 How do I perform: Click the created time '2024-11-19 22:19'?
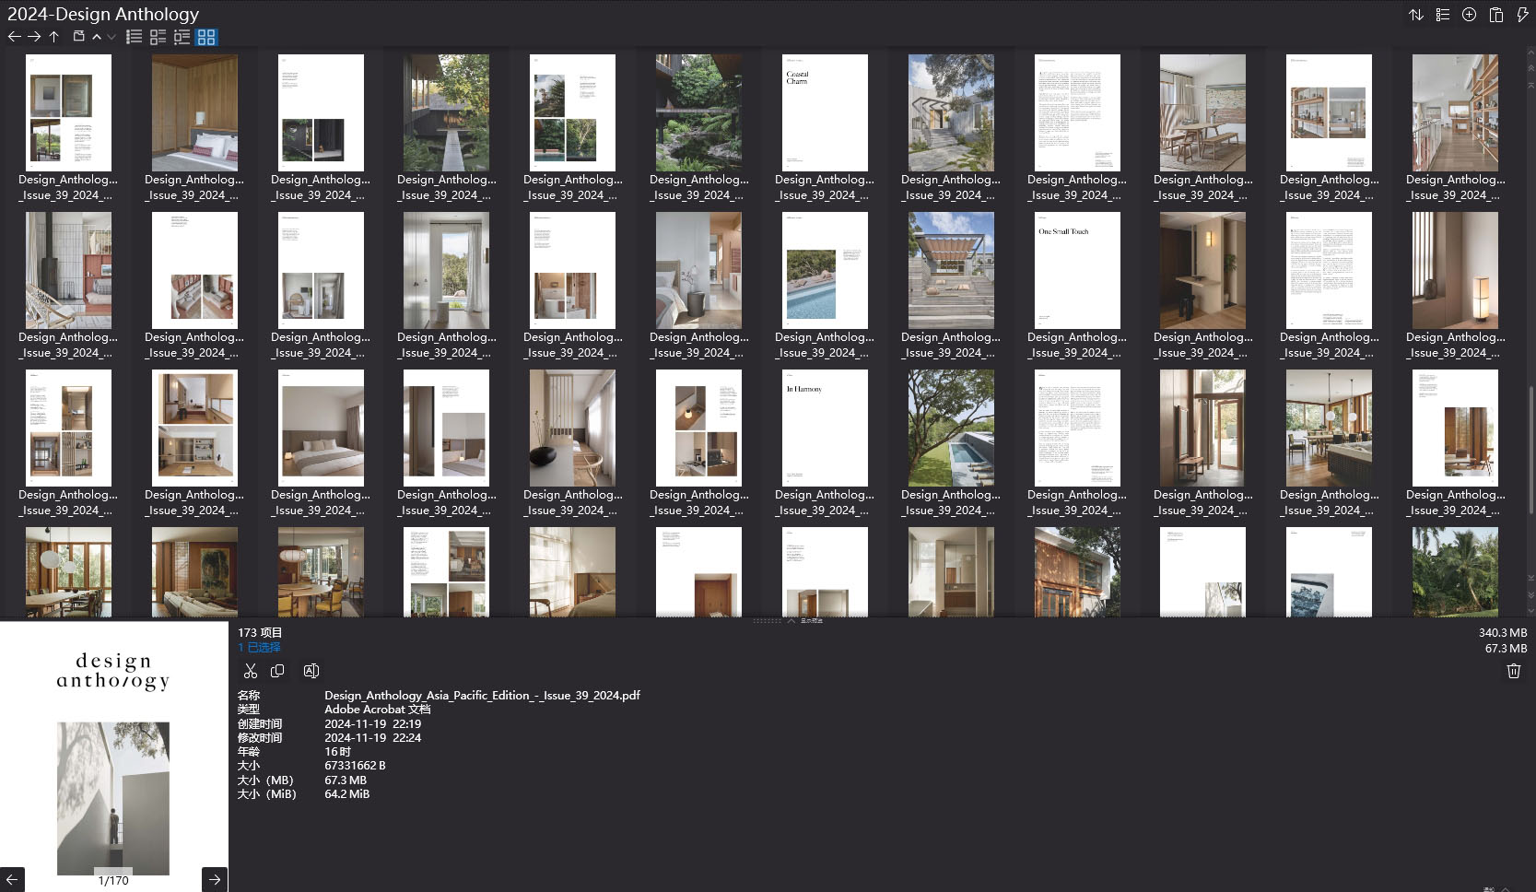(x=372, y=724)
